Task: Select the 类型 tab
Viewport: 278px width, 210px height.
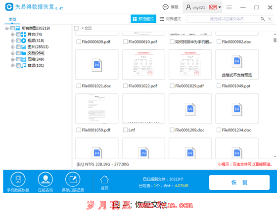Action: pos(12,19)
